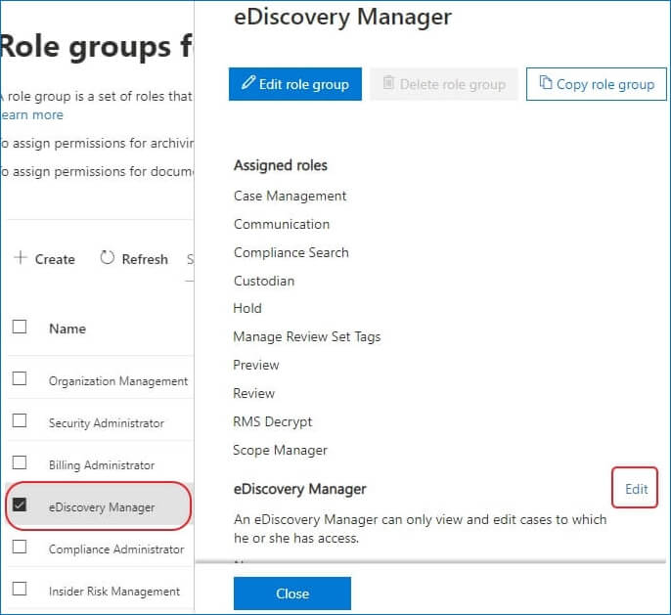
Task: Click the Edit role group button
Action: [294, 84]
